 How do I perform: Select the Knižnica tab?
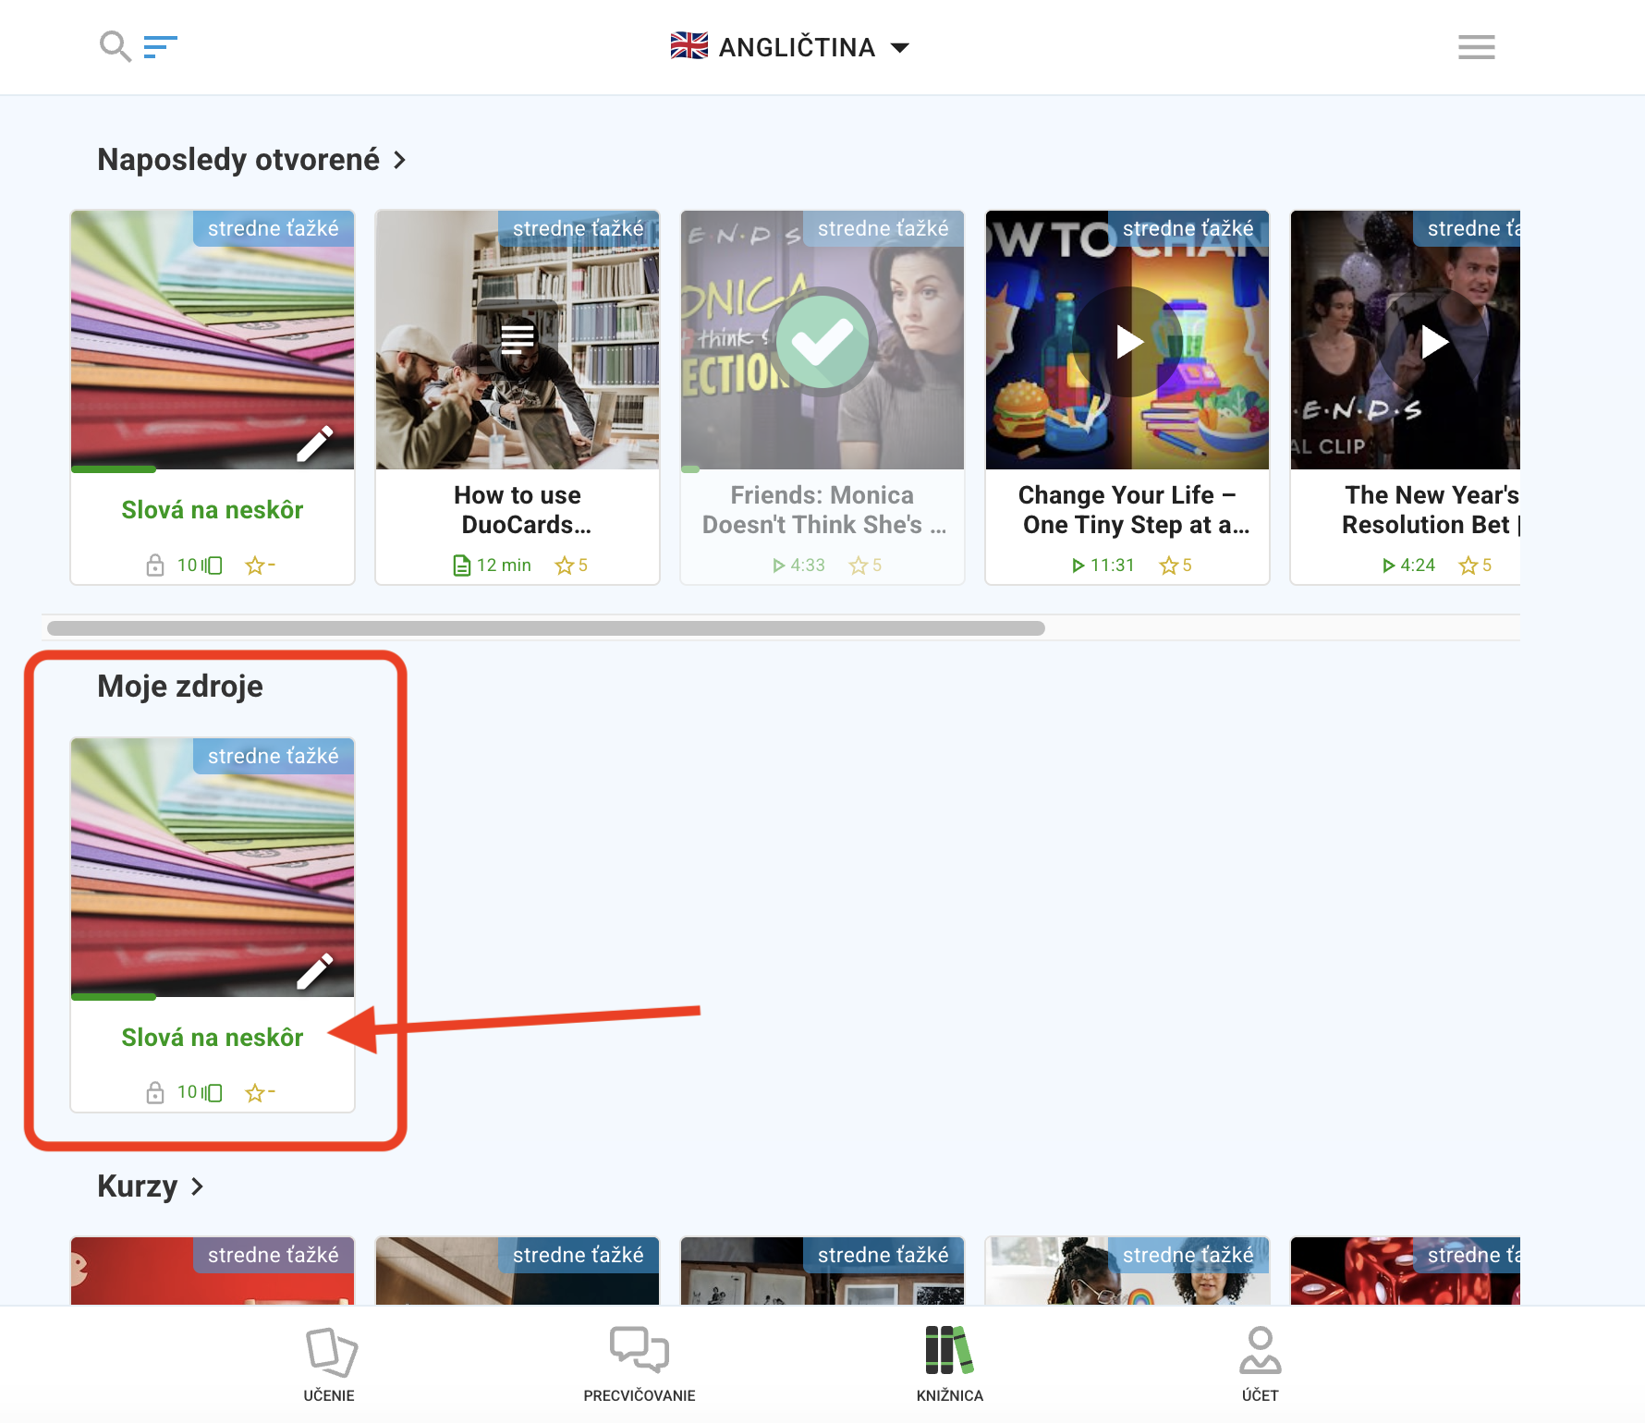tap(949, 1364)
